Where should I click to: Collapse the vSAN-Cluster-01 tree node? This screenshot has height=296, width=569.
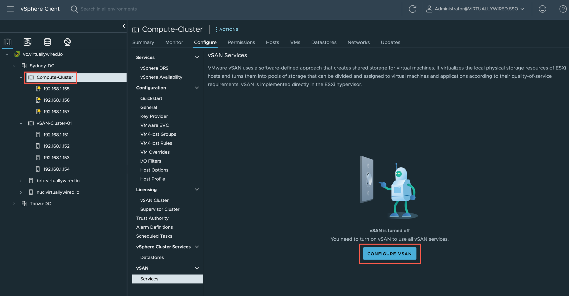tap(21, 123)
